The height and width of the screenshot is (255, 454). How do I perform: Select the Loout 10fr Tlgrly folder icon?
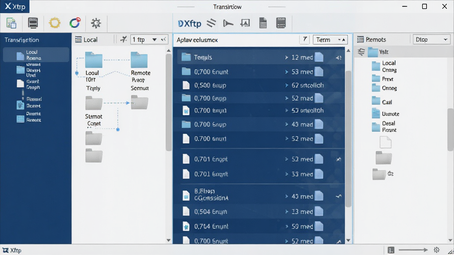(x=94, y=60)
